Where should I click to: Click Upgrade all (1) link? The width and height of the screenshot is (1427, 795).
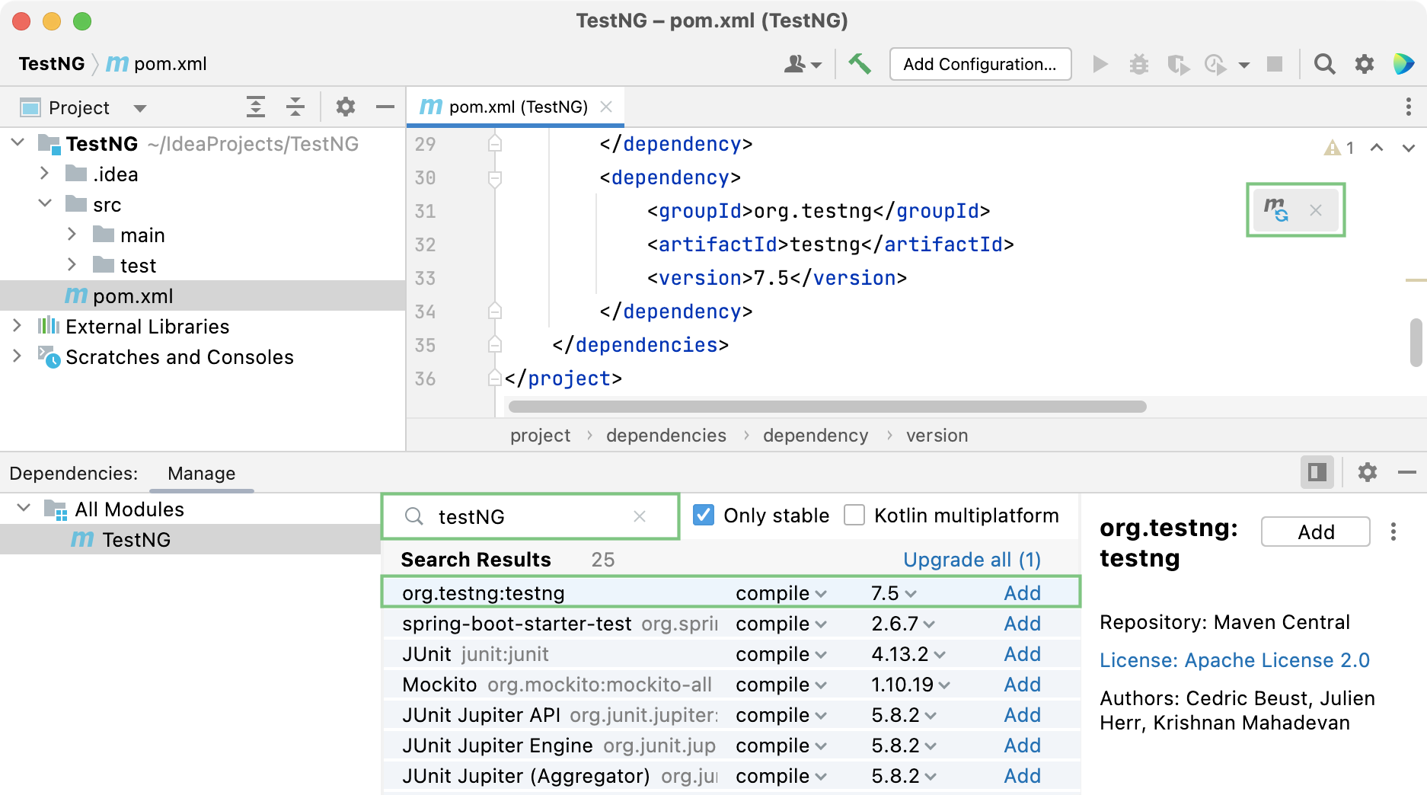(x=972, y=560)
